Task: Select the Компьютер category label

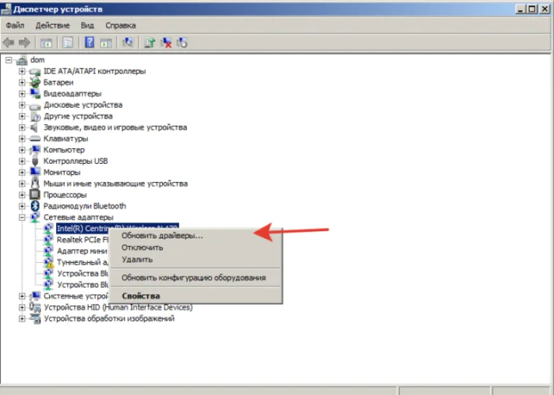Action: (64, 150)
